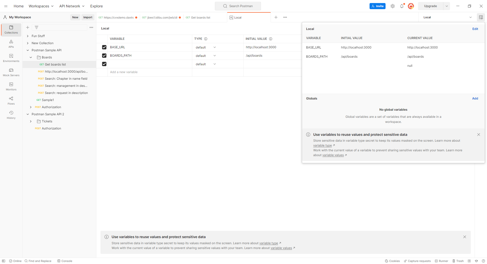The height and width of the screenshot is (264, 487).
Task: Open the Environments sidebar panel
Action: [11, 58]
